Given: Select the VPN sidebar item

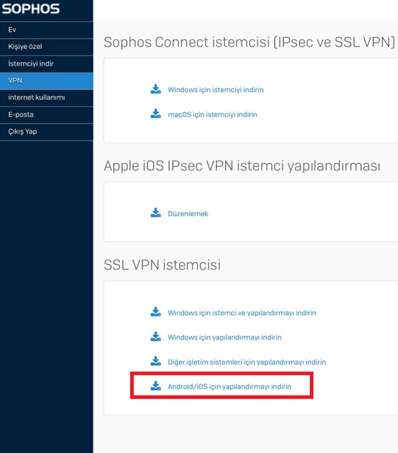Looking at the screenshot, I should (x=47, y=81).
